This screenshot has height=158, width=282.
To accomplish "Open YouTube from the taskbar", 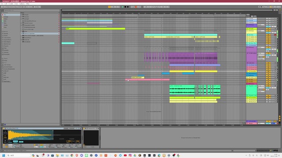I will point(125,155).
